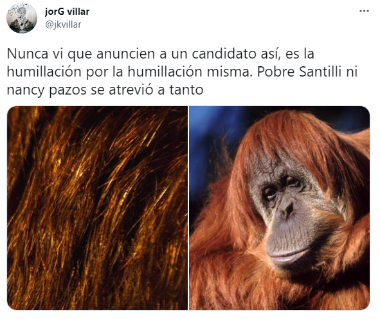Viewport: 380px width, 319px height.
Task: Click the jorG villar display name
Action: click(67, 12)
